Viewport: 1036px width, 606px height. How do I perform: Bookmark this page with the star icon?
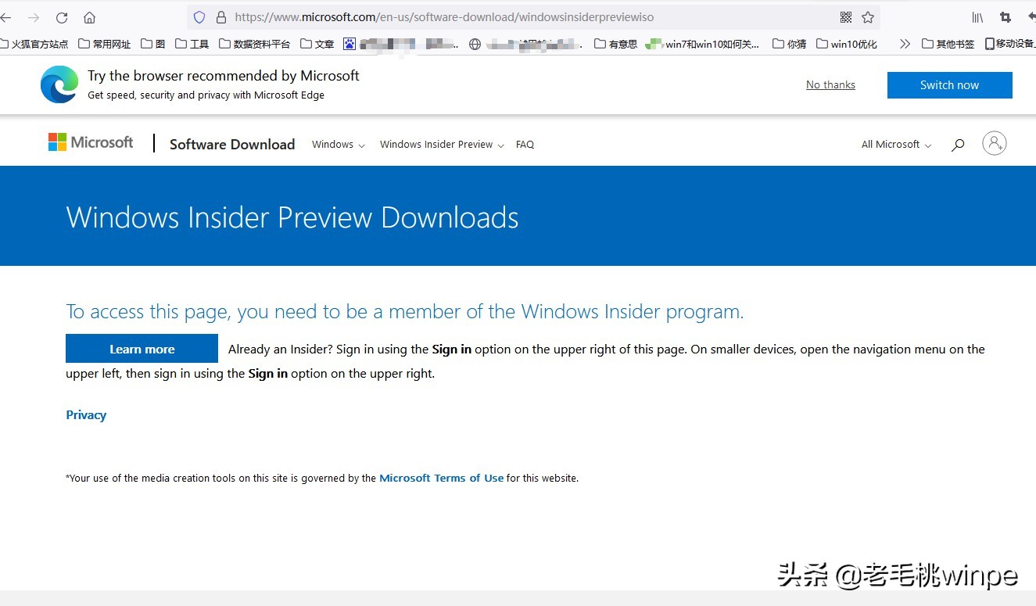(868, 17)
